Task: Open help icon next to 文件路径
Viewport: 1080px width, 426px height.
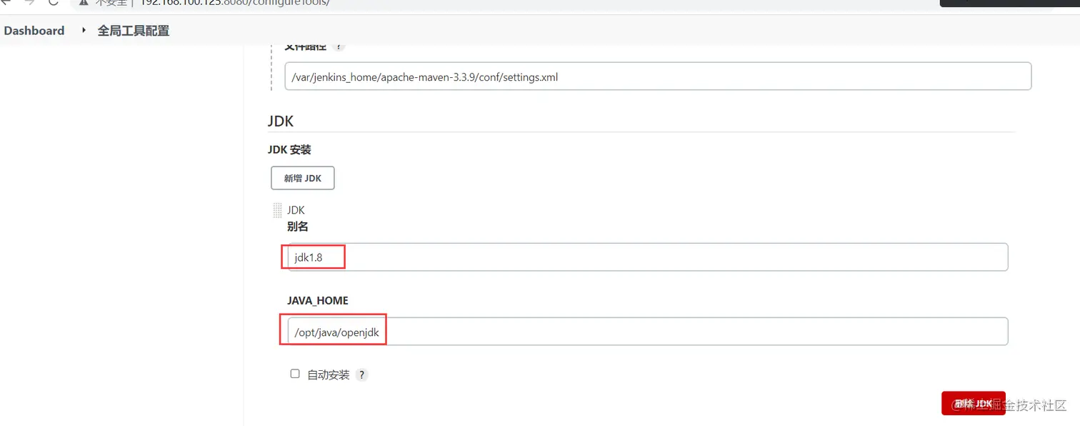Action: coord(339,46)
